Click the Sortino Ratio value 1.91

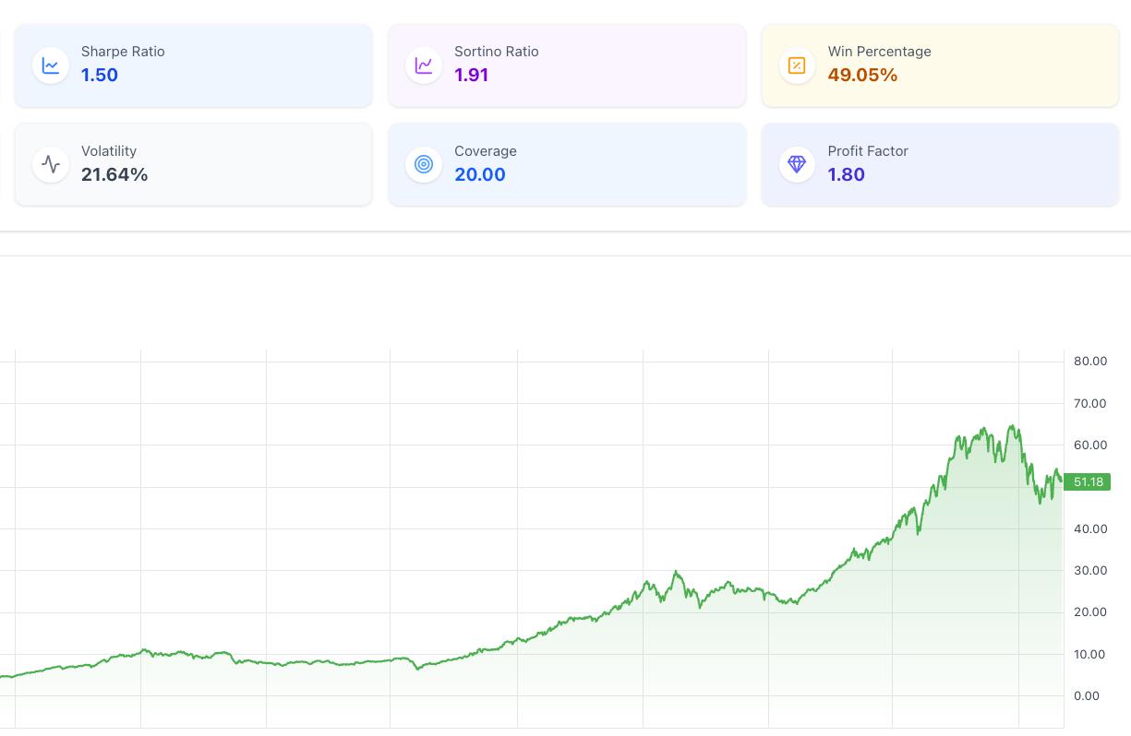coord(471,75)
